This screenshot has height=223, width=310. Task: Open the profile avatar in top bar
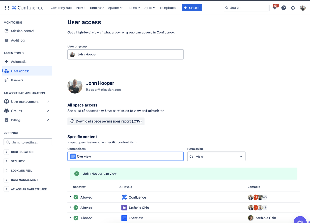(303, 8)
